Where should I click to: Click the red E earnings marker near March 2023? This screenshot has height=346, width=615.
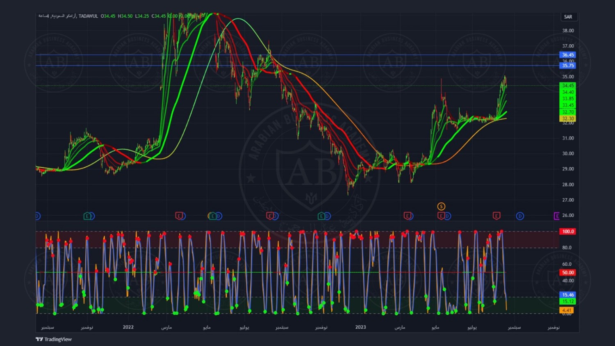tap(407, 216)
